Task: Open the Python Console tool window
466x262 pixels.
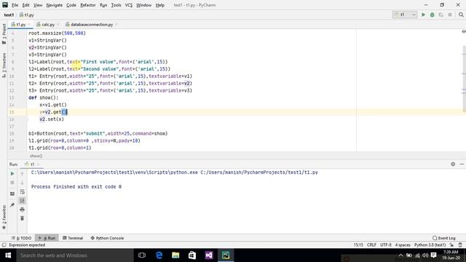Action: 107,238
